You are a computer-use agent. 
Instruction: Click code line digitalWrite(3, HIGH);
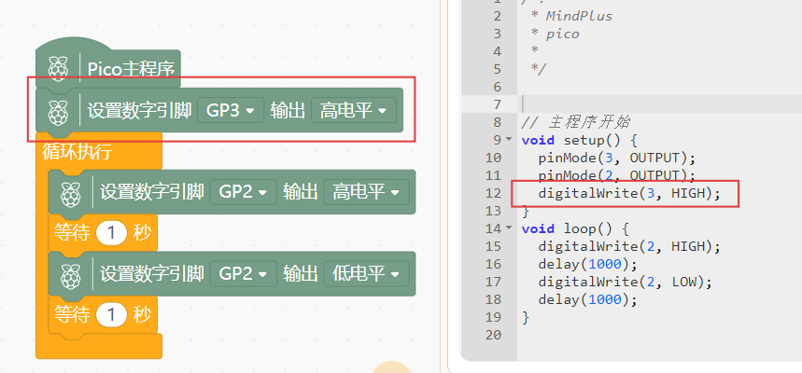coord(629,193)
